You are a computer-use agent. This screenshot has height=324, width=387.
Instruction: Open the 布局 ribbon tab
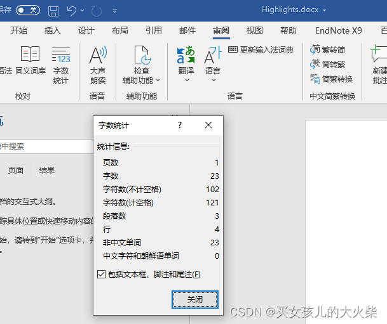120,30
